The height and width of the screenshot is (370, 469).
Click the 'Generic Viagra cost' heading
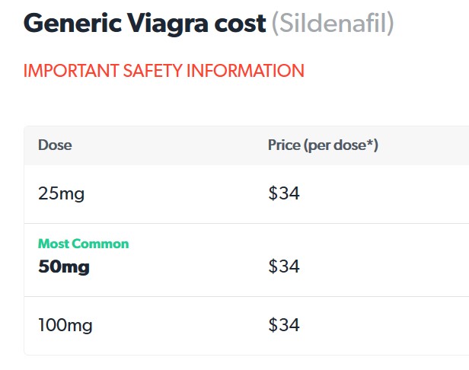click(x=145, y=24)
